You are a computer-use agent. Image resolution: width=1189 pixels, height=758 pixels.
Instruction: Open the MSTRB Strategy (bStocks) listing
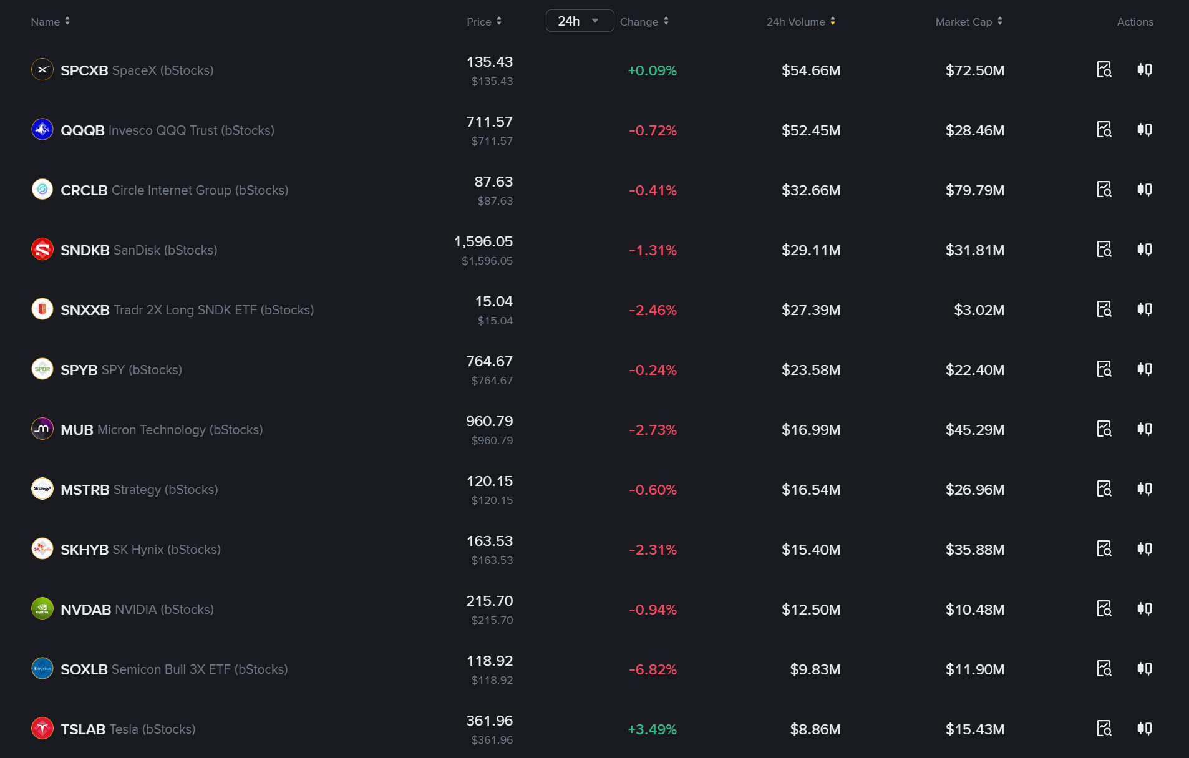139,490
